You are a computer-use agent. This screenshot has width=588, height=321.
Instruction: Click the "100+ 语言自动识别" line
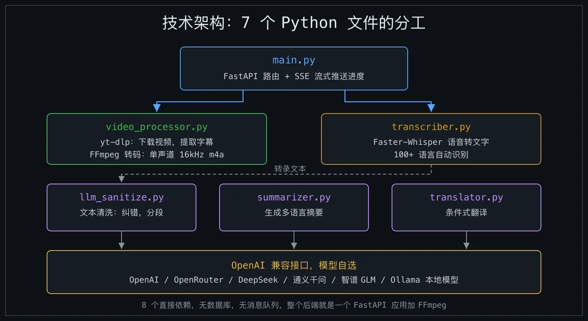tap(431, 155)
